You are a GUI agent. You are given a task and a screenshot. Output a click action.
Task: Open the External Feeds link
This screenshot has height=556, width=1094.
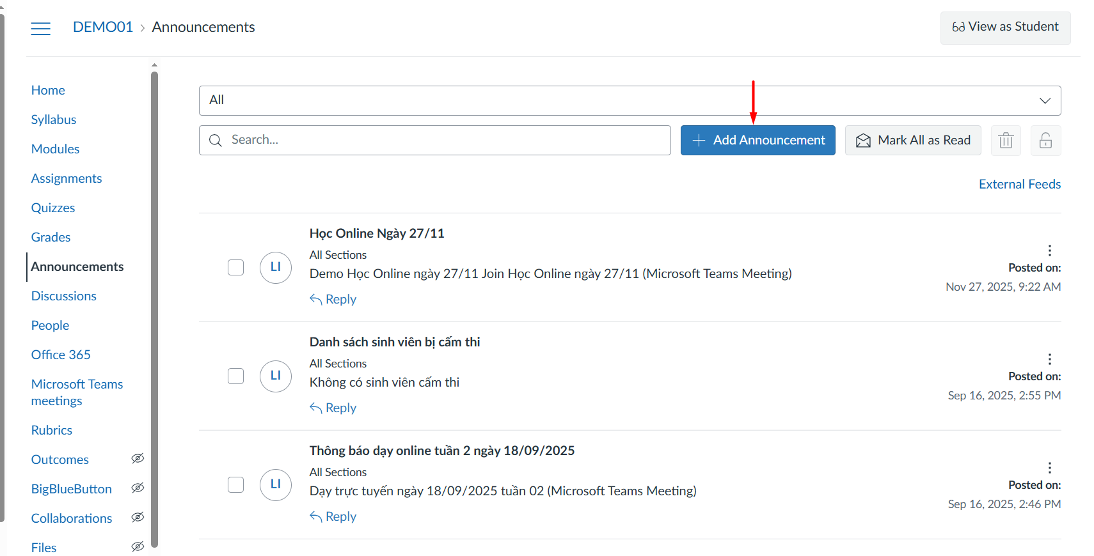(x=1019, y=184)
